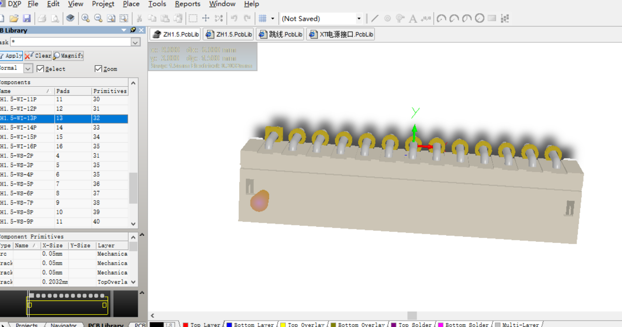
Task: Fit document in view using zoom icon
Action: (111, 18)
